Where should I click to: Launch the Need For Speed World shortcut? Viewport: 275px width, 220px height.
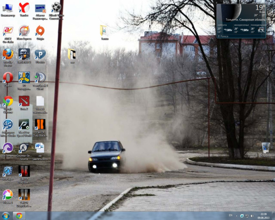[24, 128]
